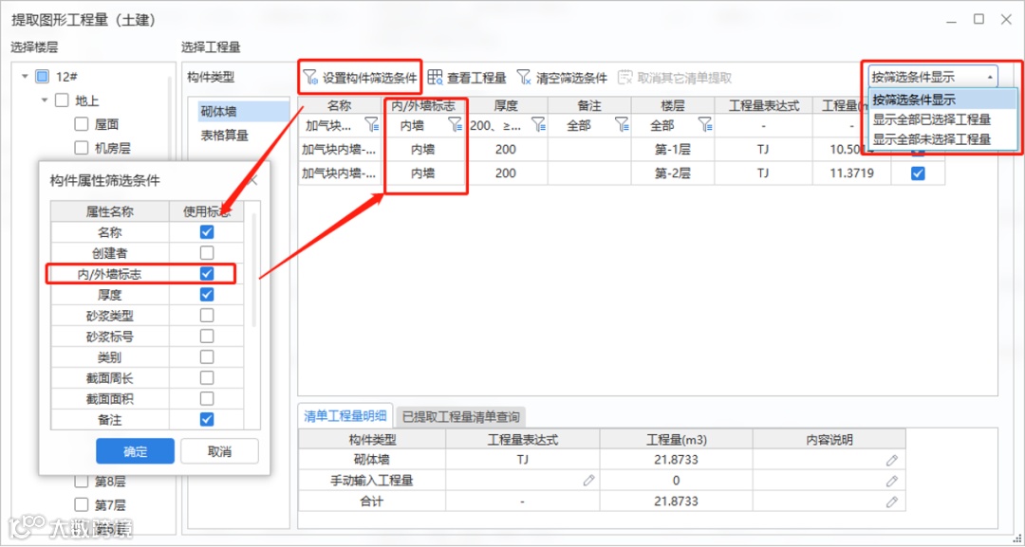Uncheck 备注 attribute checkbox
The height and width of the screenshot is (547, 1025).
pyautogui.click(x=207, y=419)
